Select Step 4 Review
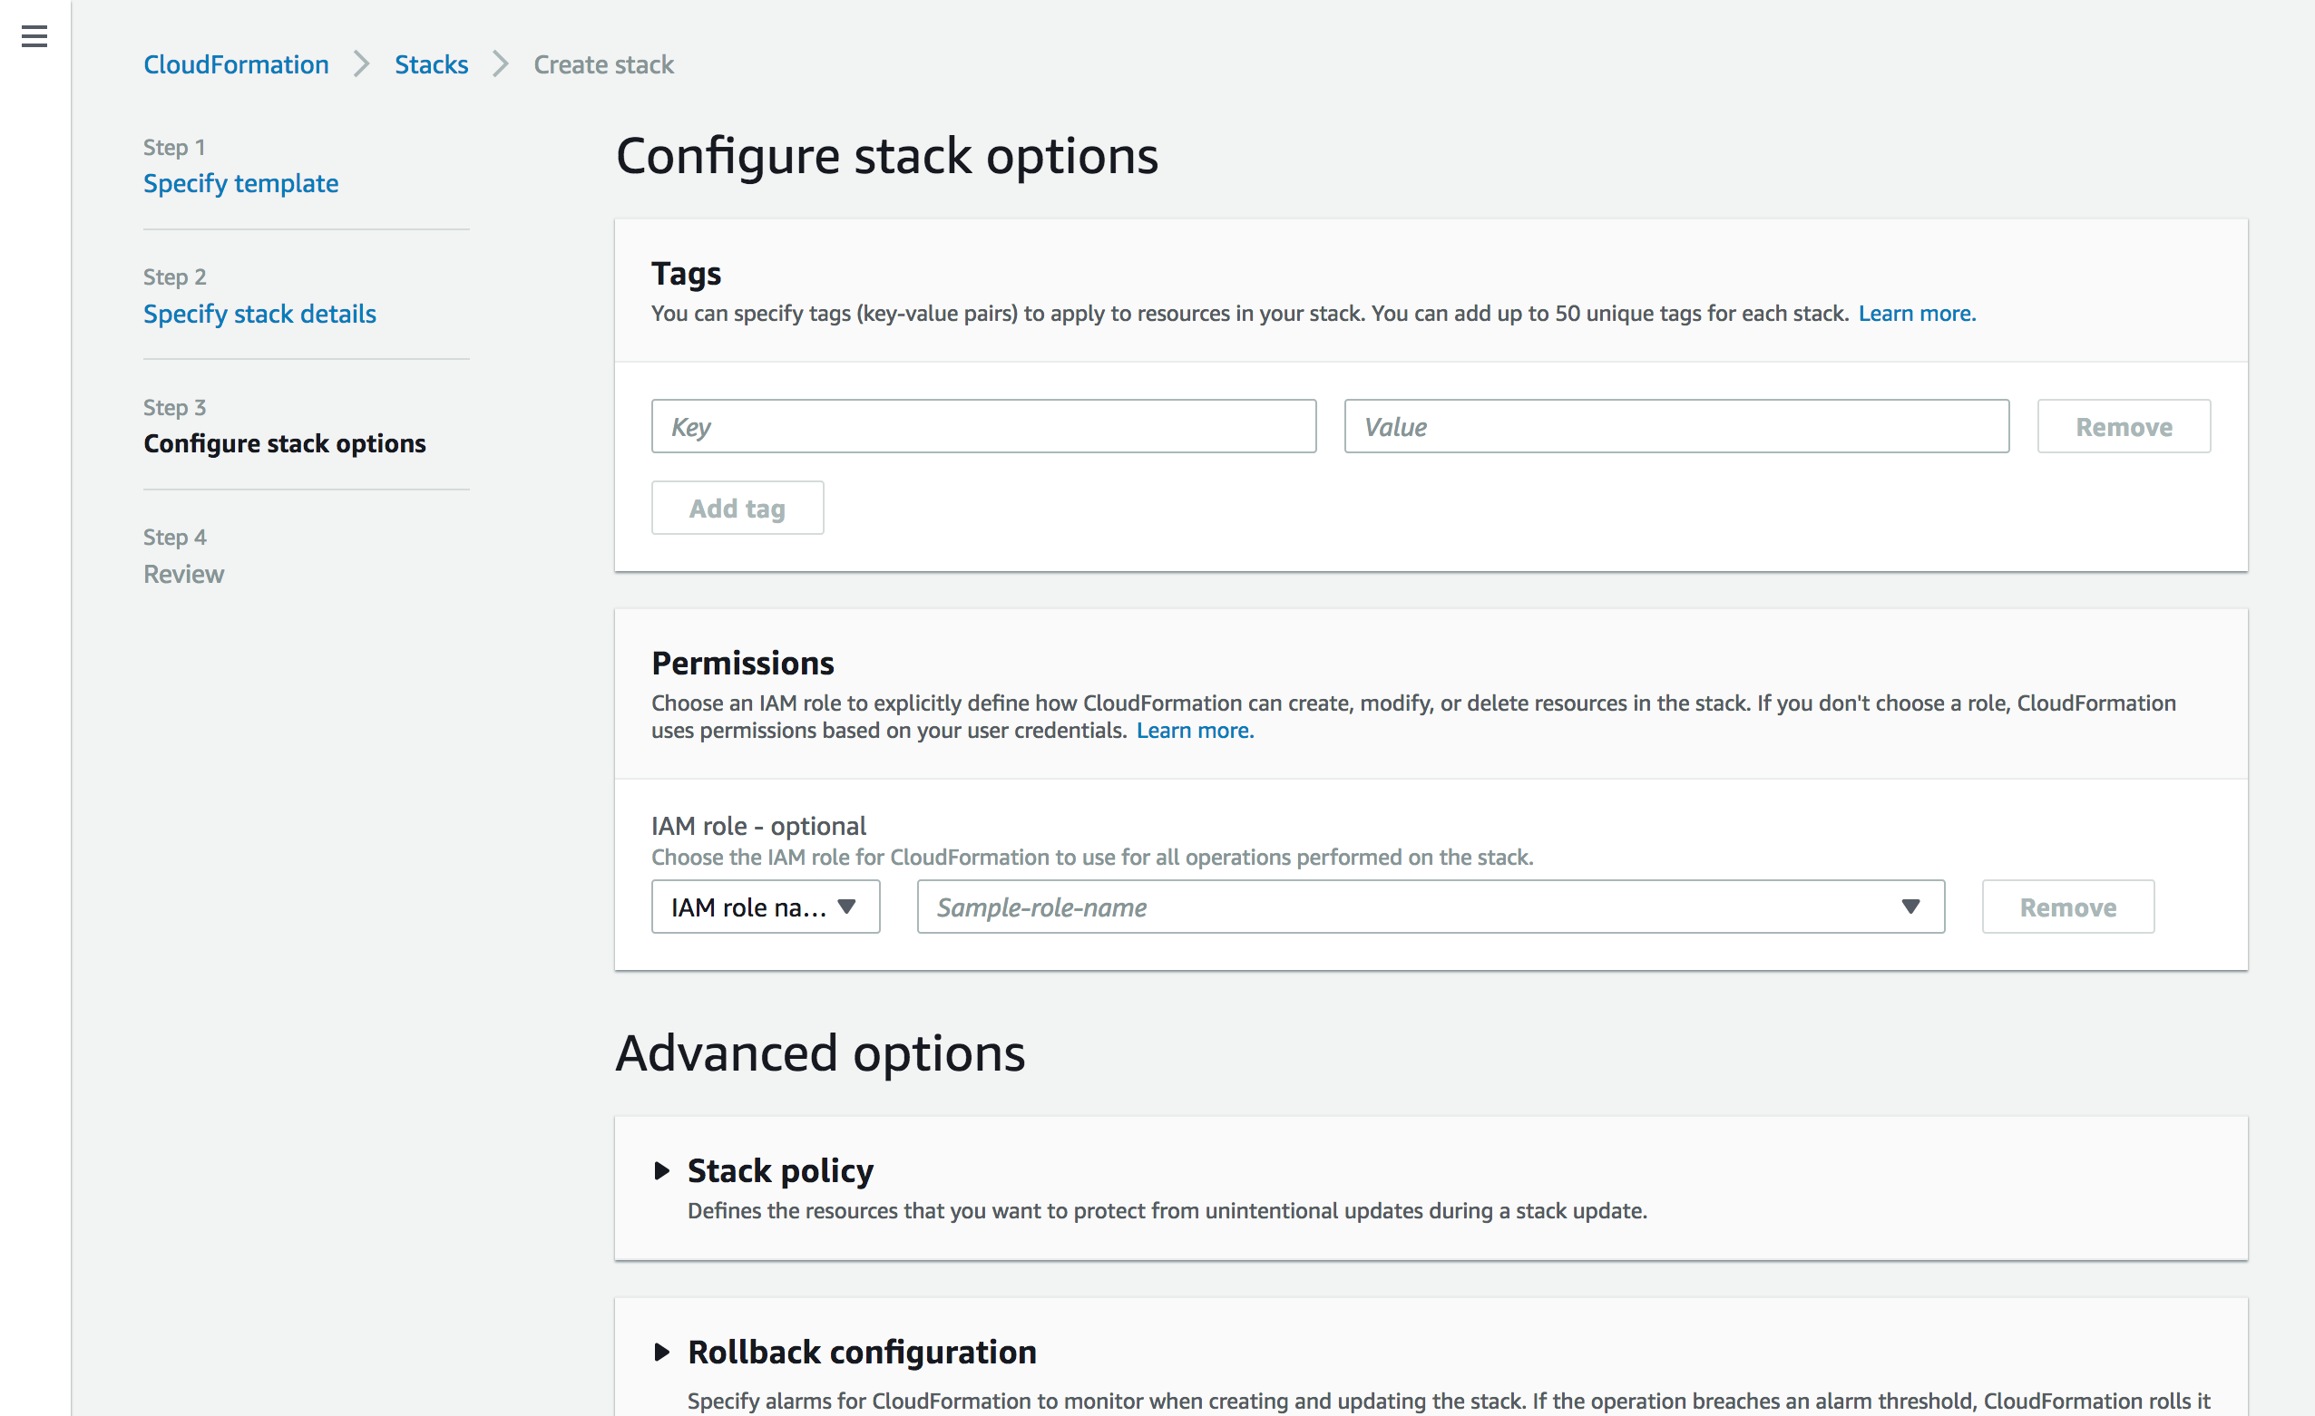The height and width of the screenshot is (1416, 2315). coord(183,573)
